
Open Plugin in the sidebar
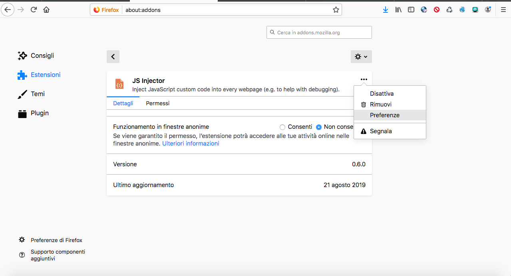tap(33, 113)
